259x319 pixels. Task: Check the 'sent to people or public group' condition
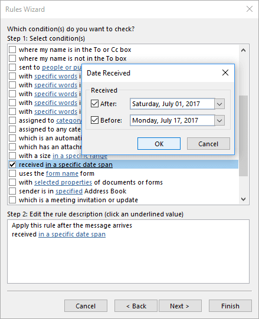[x=12, y=67]
